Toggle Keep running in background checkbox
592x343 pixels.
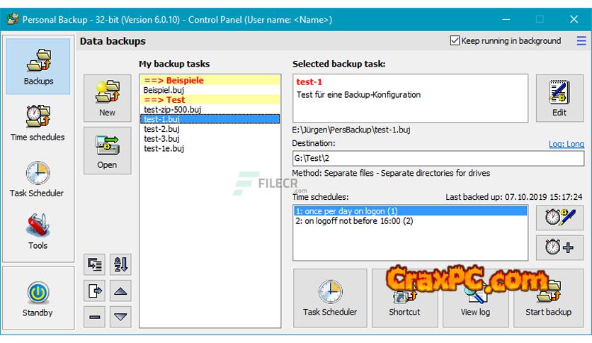tap(455, 40)
